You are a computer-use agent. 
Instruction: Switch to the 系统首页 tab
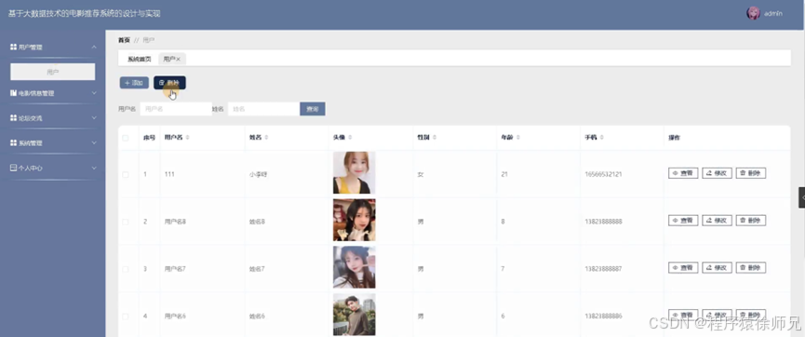click(139, 60)
